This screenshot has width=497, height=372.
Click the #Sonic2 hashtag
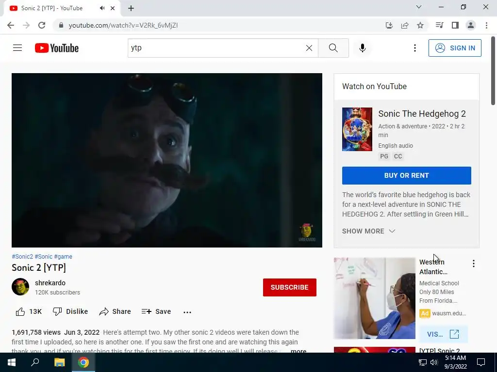[22, 257]
